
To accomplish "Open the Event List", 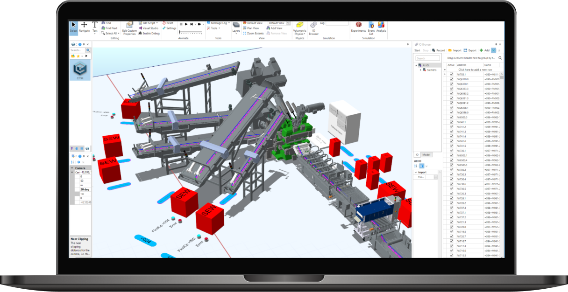I will [x=371, y=28].
